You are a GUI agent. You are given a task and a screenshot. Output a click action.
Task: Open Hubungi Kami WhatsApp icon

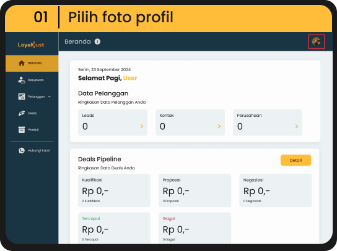pos(22,150)
